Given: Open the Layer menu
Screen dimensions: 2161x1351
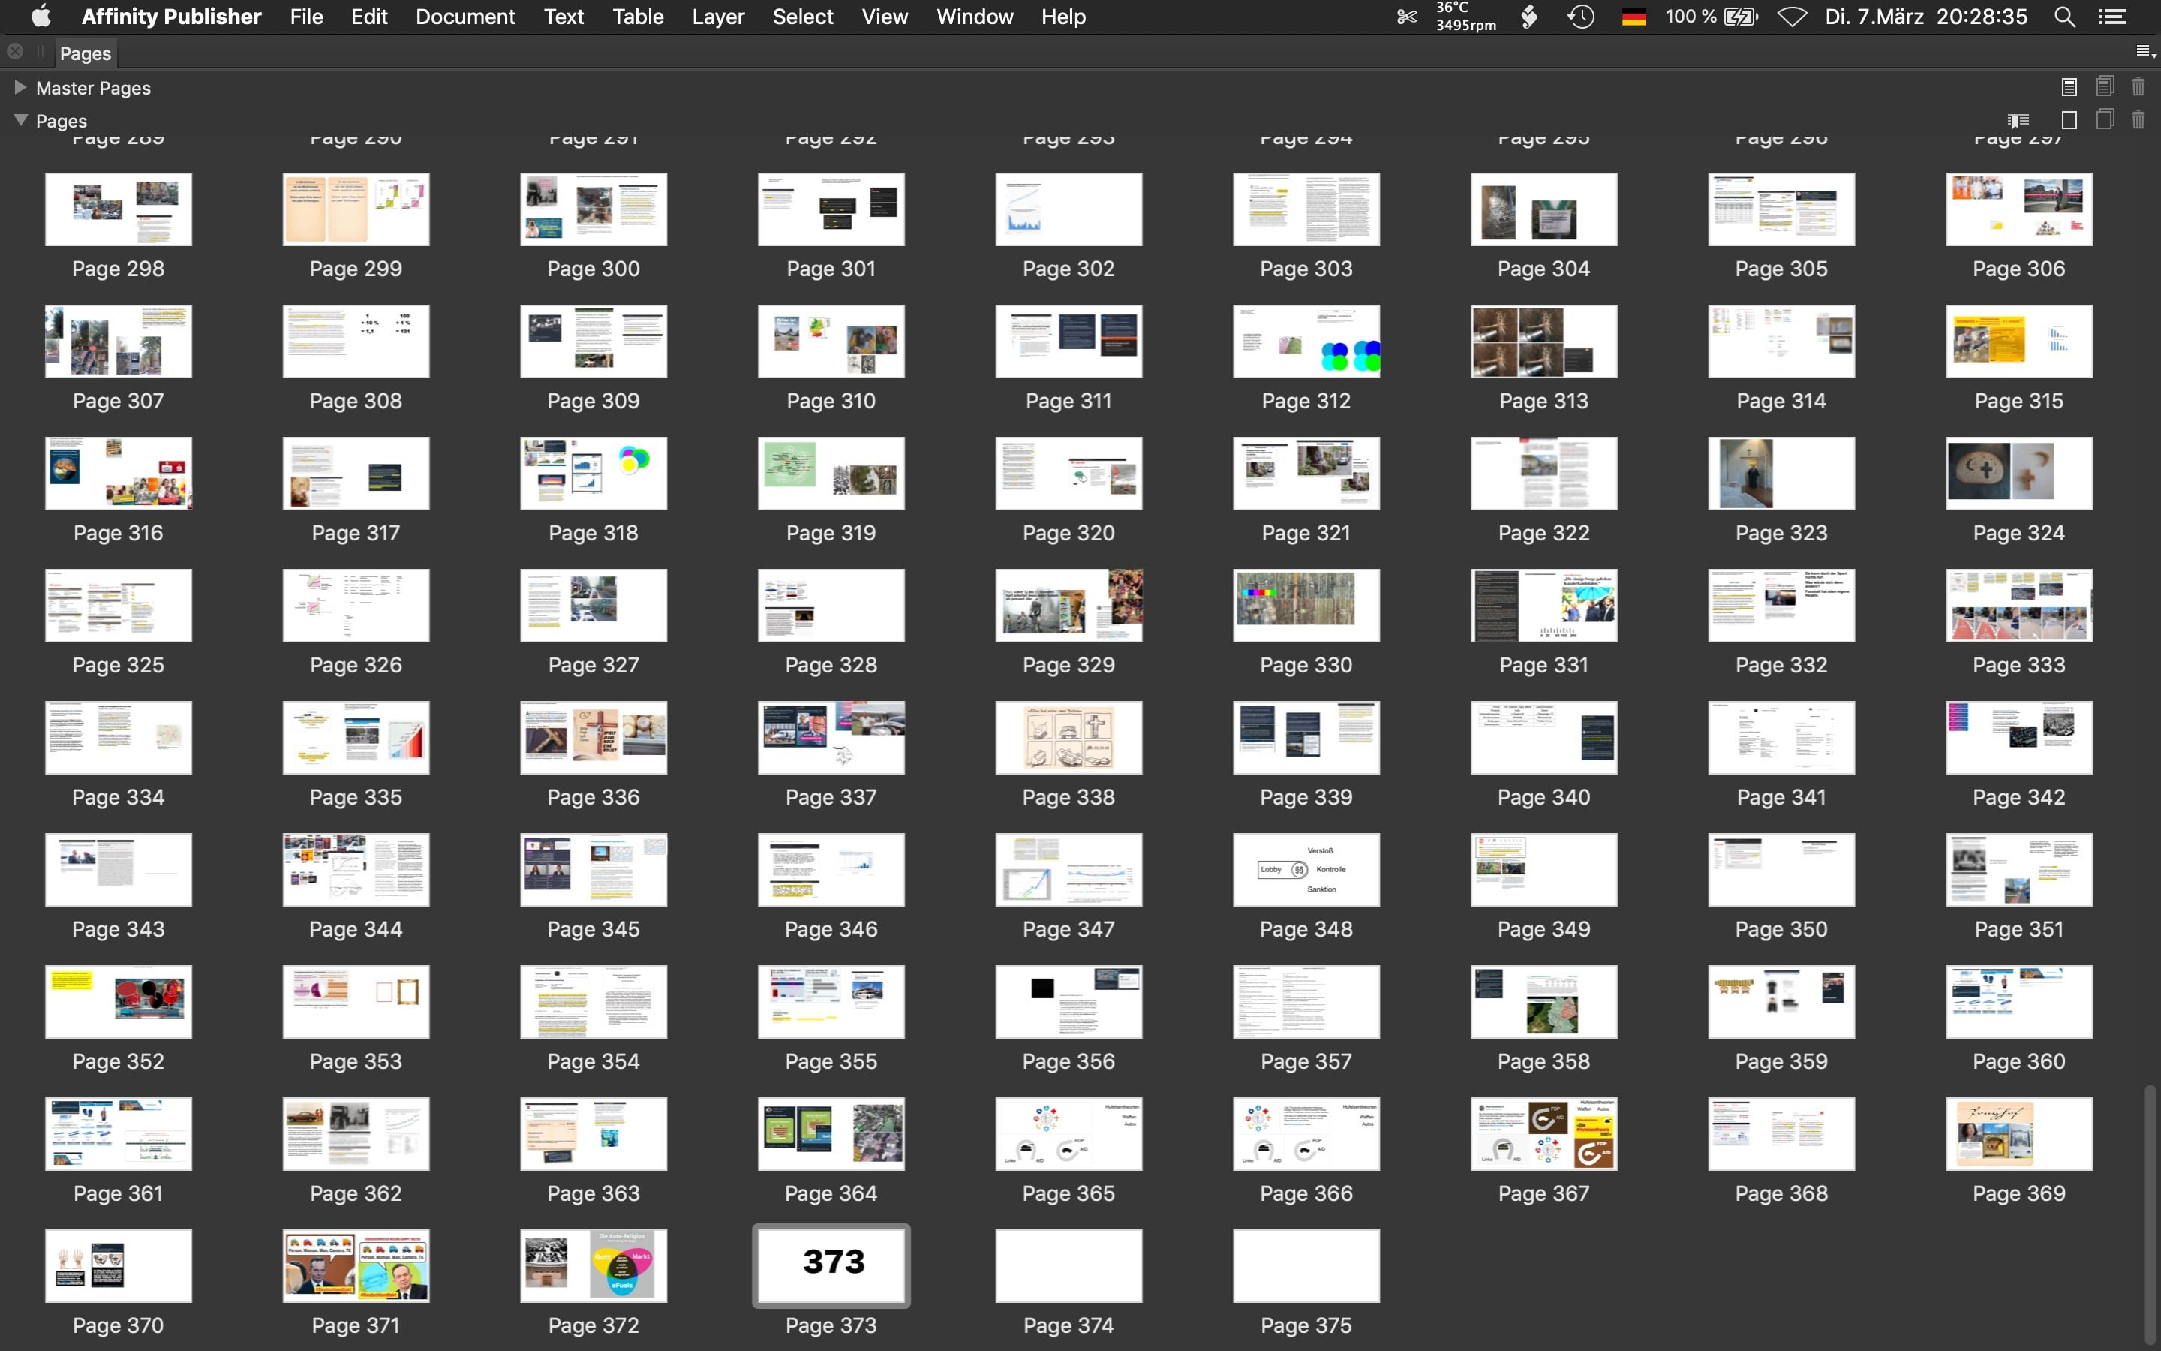Looking at the screenshot, I should point(717,17).
